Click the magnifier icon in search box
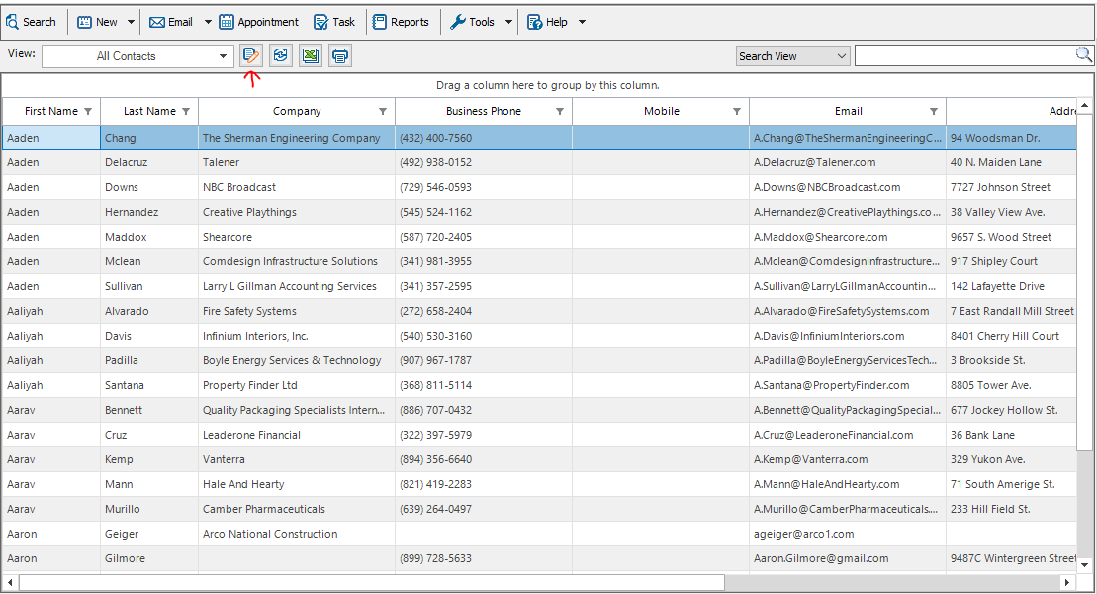Image resolution: width=1097 pixels, height=594 pixels. click(x=1083, y=54)
